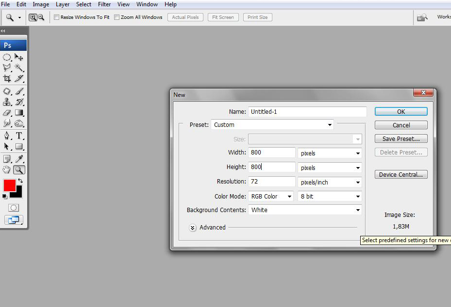Open the Height units dropdown
The height and width of the screenshot is (307, 451).
point(330,168)
